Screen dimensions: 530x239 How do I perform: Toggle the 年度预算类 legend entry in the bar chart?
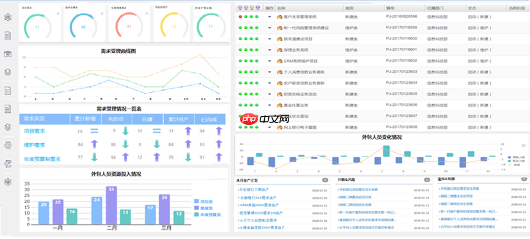(x=208, y=214)
